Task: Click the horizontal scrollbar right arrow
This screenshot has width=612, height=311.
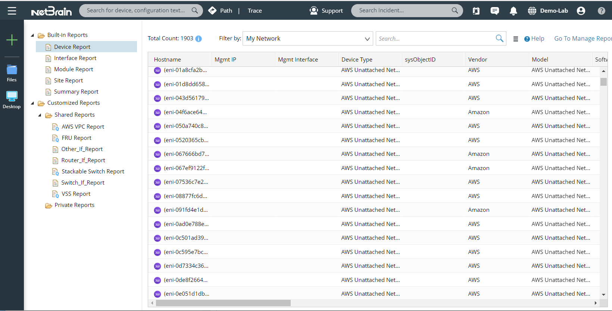Action: [x=596, y=303]
